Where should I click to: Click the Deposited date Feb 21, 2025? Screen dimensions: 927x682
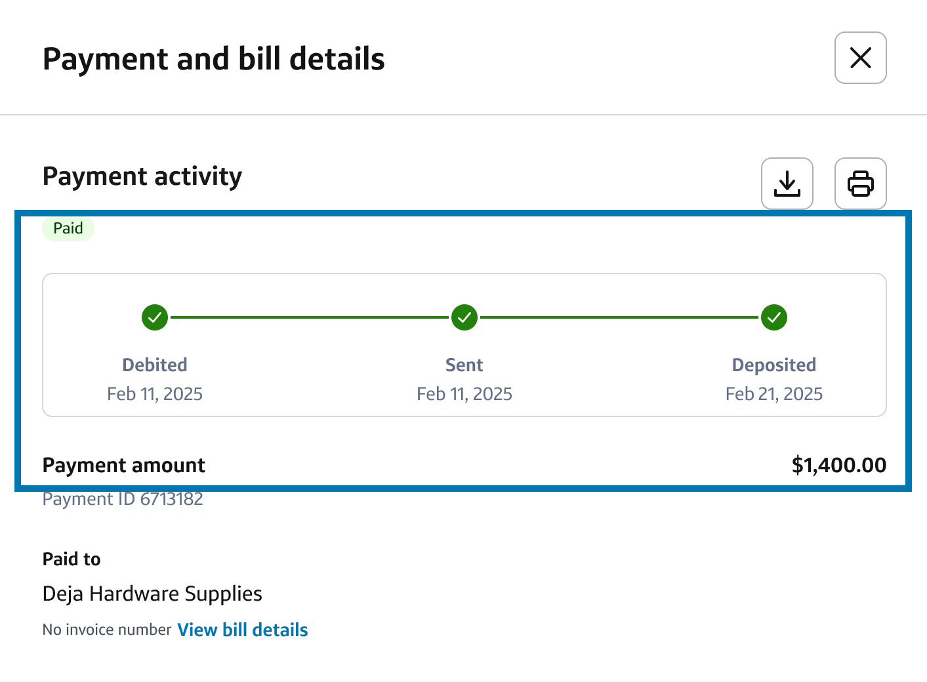[x=774, y=393]
